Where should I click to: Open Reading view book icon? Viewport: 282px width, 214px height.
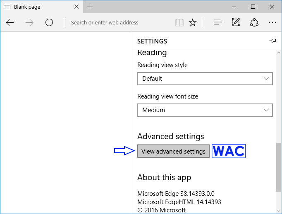[x=179, y=23]
